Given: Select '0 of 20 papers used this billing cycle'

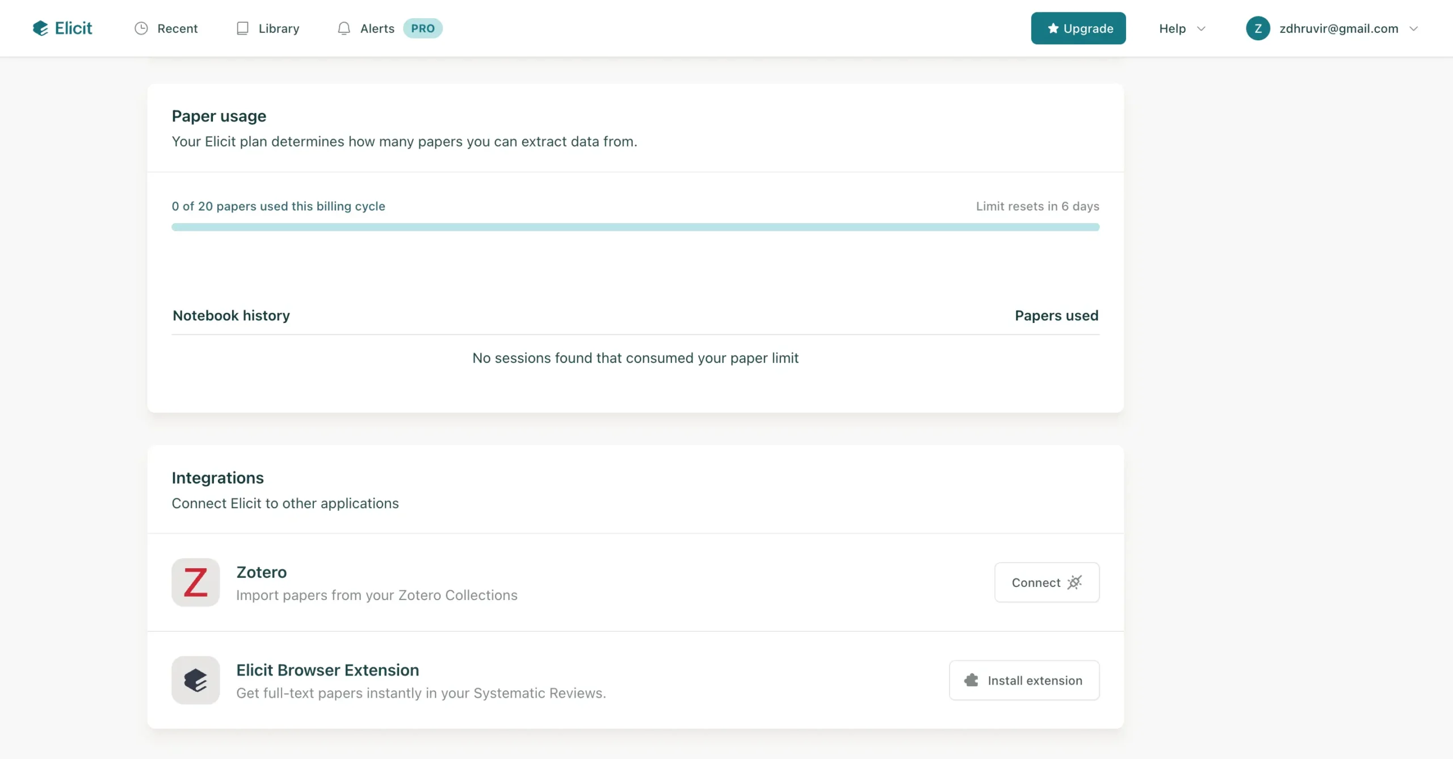Looking at the screenshot, I should 279,206.
